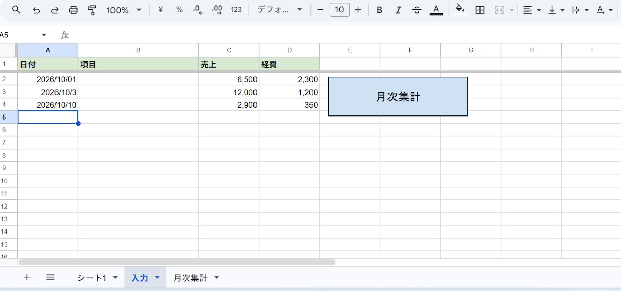
Task: Redo the last undone action
Action: pyautogui.click(x=54, y=10)
